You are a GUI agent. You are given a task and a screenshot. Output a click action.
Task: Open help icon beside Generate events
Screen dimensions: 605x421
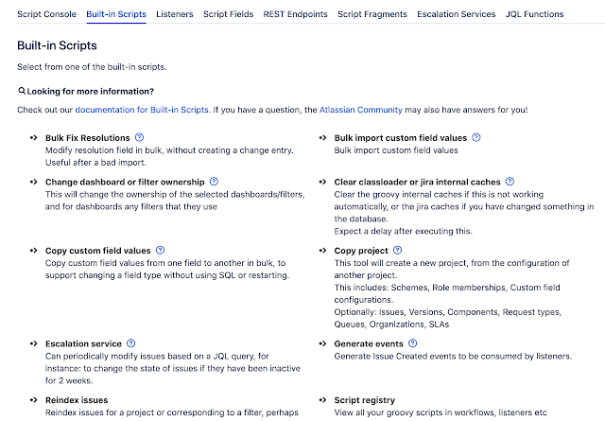(x=412, y=343)
